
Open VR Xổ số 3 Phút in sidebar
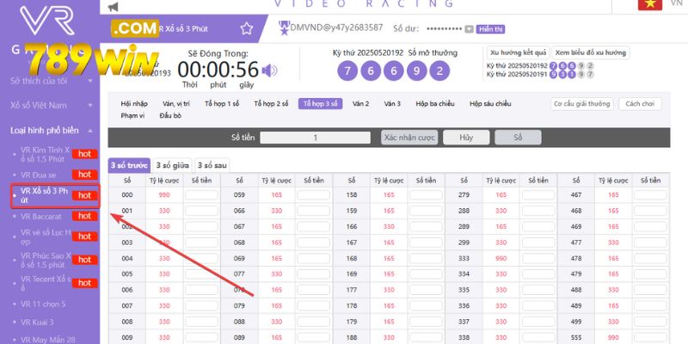[43, 195]
